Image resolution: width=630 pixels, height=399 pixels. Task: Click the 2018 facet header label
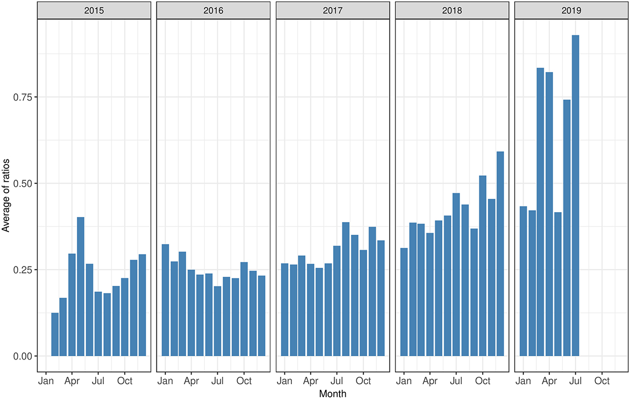(453, 10)
